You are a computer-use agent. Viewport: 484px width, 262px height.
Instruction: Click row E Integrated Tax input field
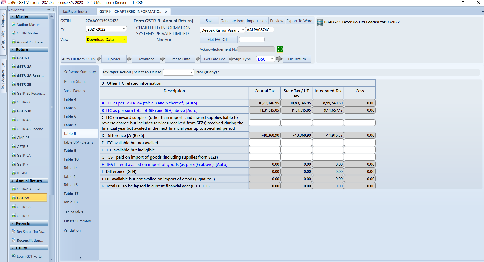tap(328, 143)
